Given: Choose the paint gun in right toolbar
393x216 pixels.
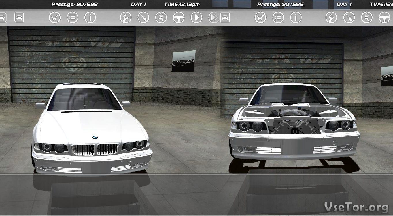Looking at the screenshot, I should pos(366,18).
